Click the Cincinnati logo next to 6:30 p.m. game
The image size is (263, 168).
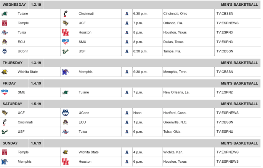(x=66, y=14)
